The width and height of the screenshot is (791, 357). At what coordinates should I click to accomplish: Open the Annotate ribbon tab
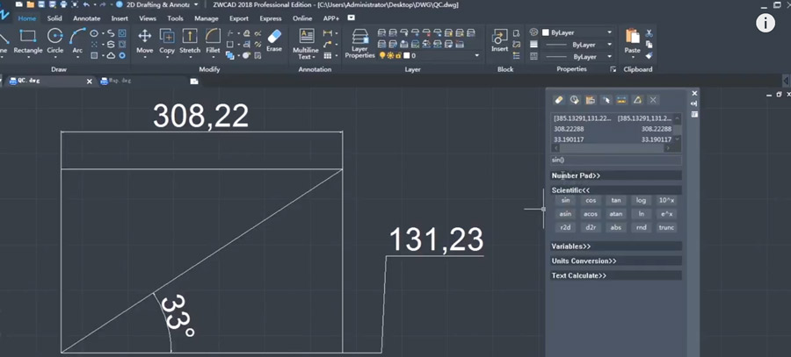pos(86,18)
